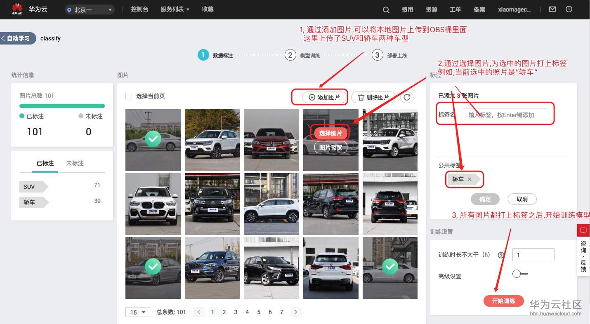The height and width of the screenshot is (324, 590).
Task: Open 控制台 in the top bar
Action: (x=139, y=9)
